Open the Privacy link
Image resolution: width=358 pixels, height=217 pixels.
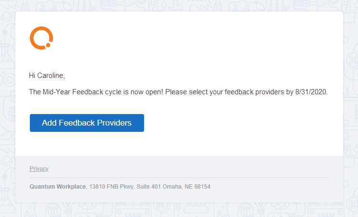(39, 169)
